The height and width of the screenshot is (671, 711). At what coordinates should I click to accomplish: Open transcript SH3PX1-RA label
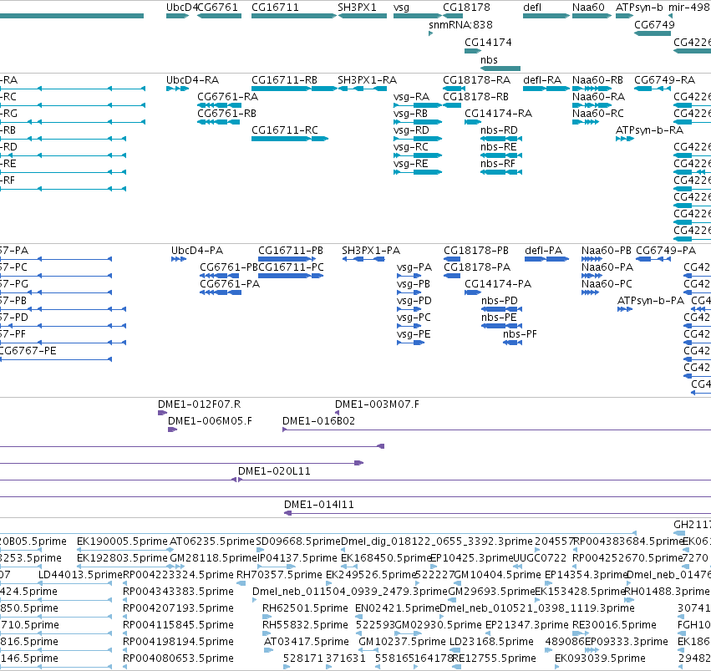[368, 79]
